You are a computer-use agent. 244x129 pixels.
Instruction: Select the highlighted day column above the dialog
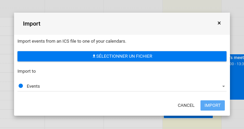tap(192, 6)
